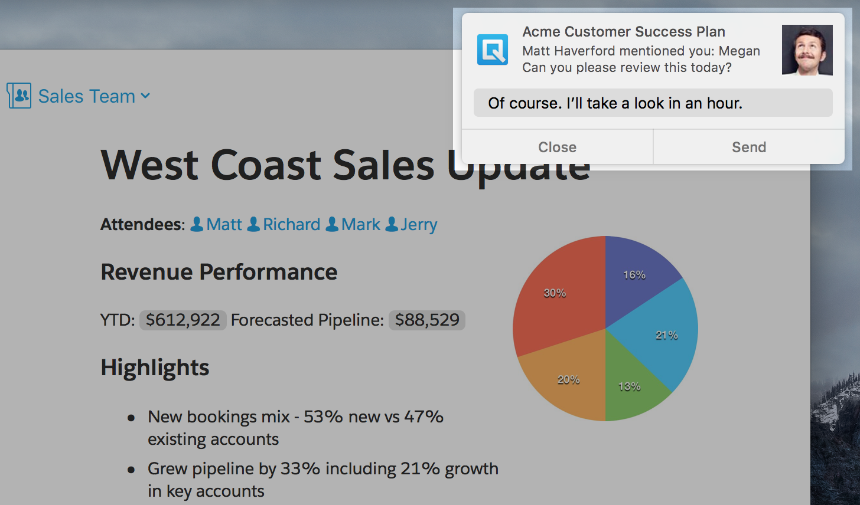Click Matt Haverford's avatar photo
The height and width of the screenshot is (505, 860).
point(807,50)
